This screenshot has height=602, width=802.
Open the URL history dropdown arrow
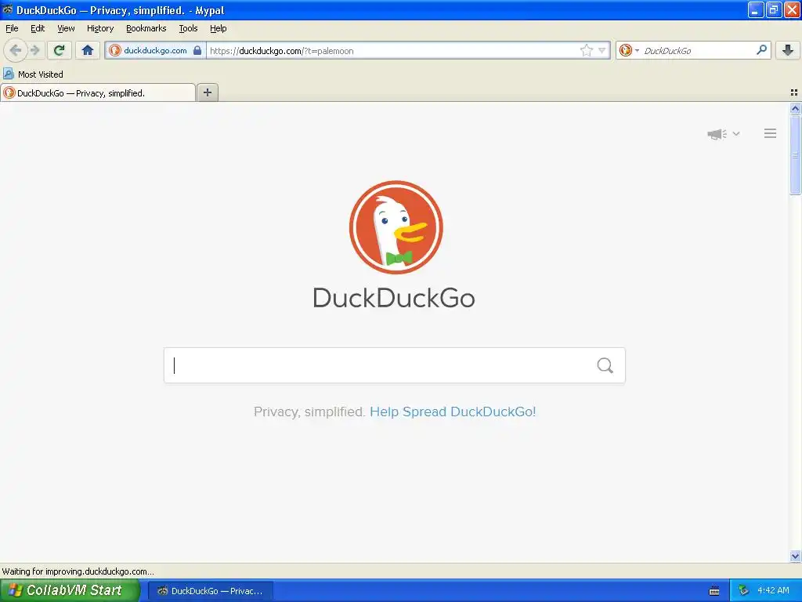tap(602, 50)
